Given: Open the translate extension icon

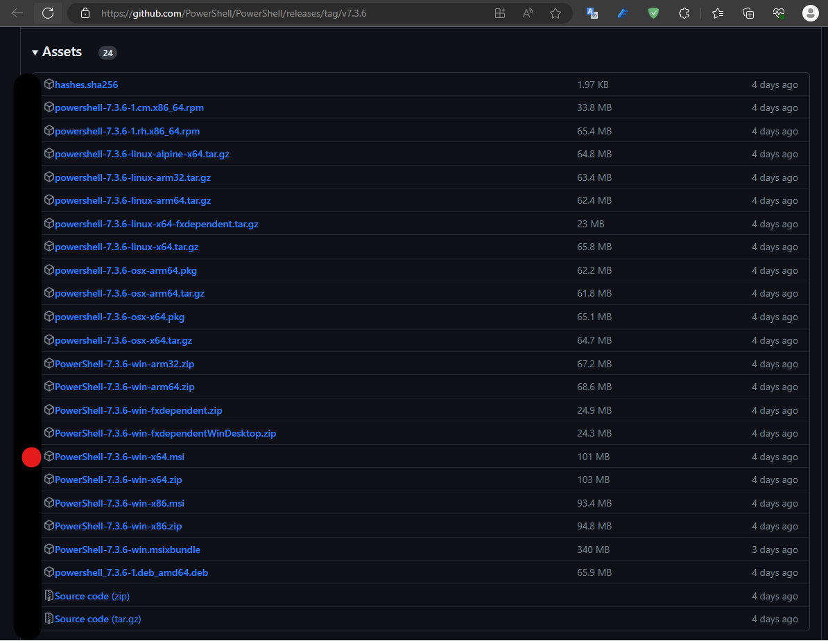Looking at the screenshot, I should coord(592,13).
